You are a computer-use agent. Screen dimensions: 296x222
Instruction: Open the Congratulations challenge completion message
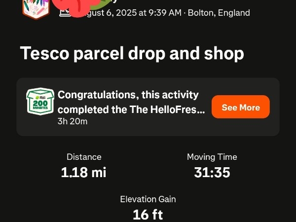(131, 102)
